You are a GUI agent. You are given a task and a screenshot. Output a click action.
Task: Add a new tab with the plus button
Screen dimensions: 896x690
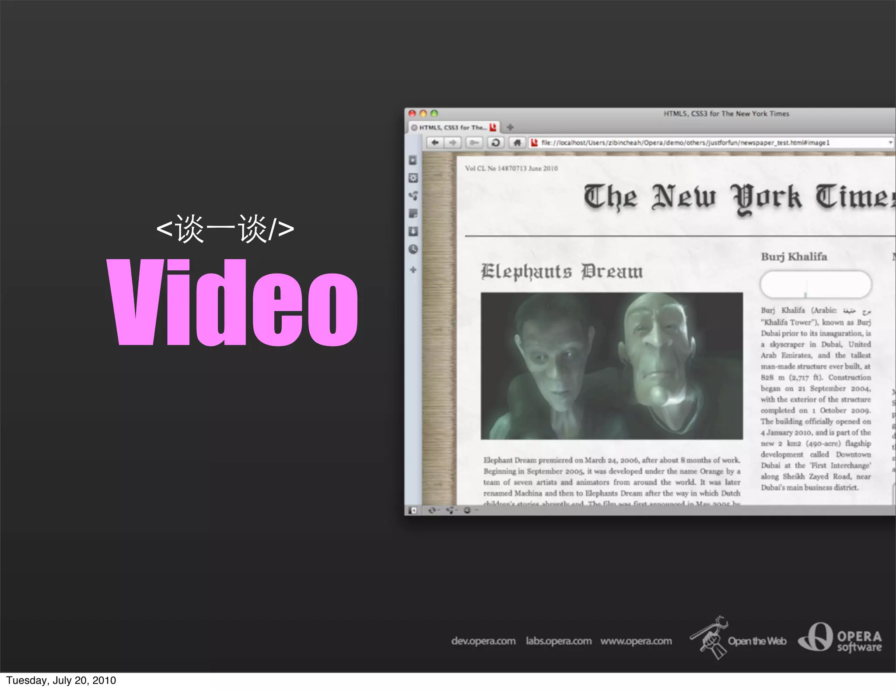click(510, 127)
